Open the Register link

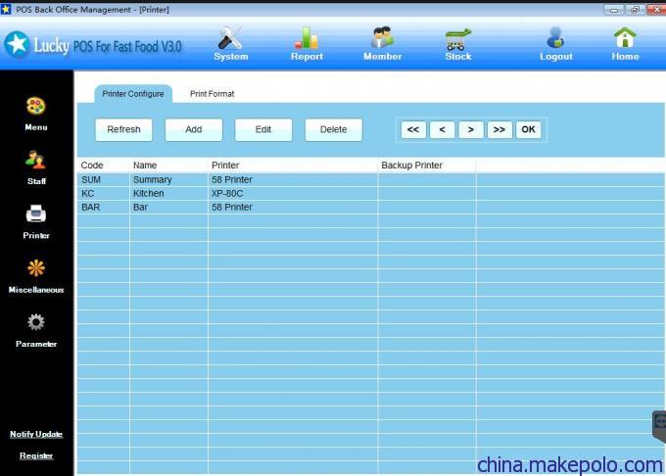pos(36,455)
